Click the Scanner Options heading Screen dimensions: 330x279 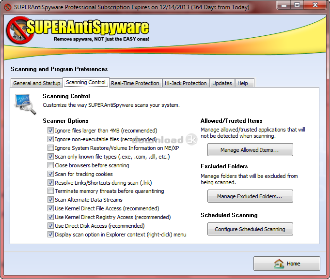[x=65, y=121]
